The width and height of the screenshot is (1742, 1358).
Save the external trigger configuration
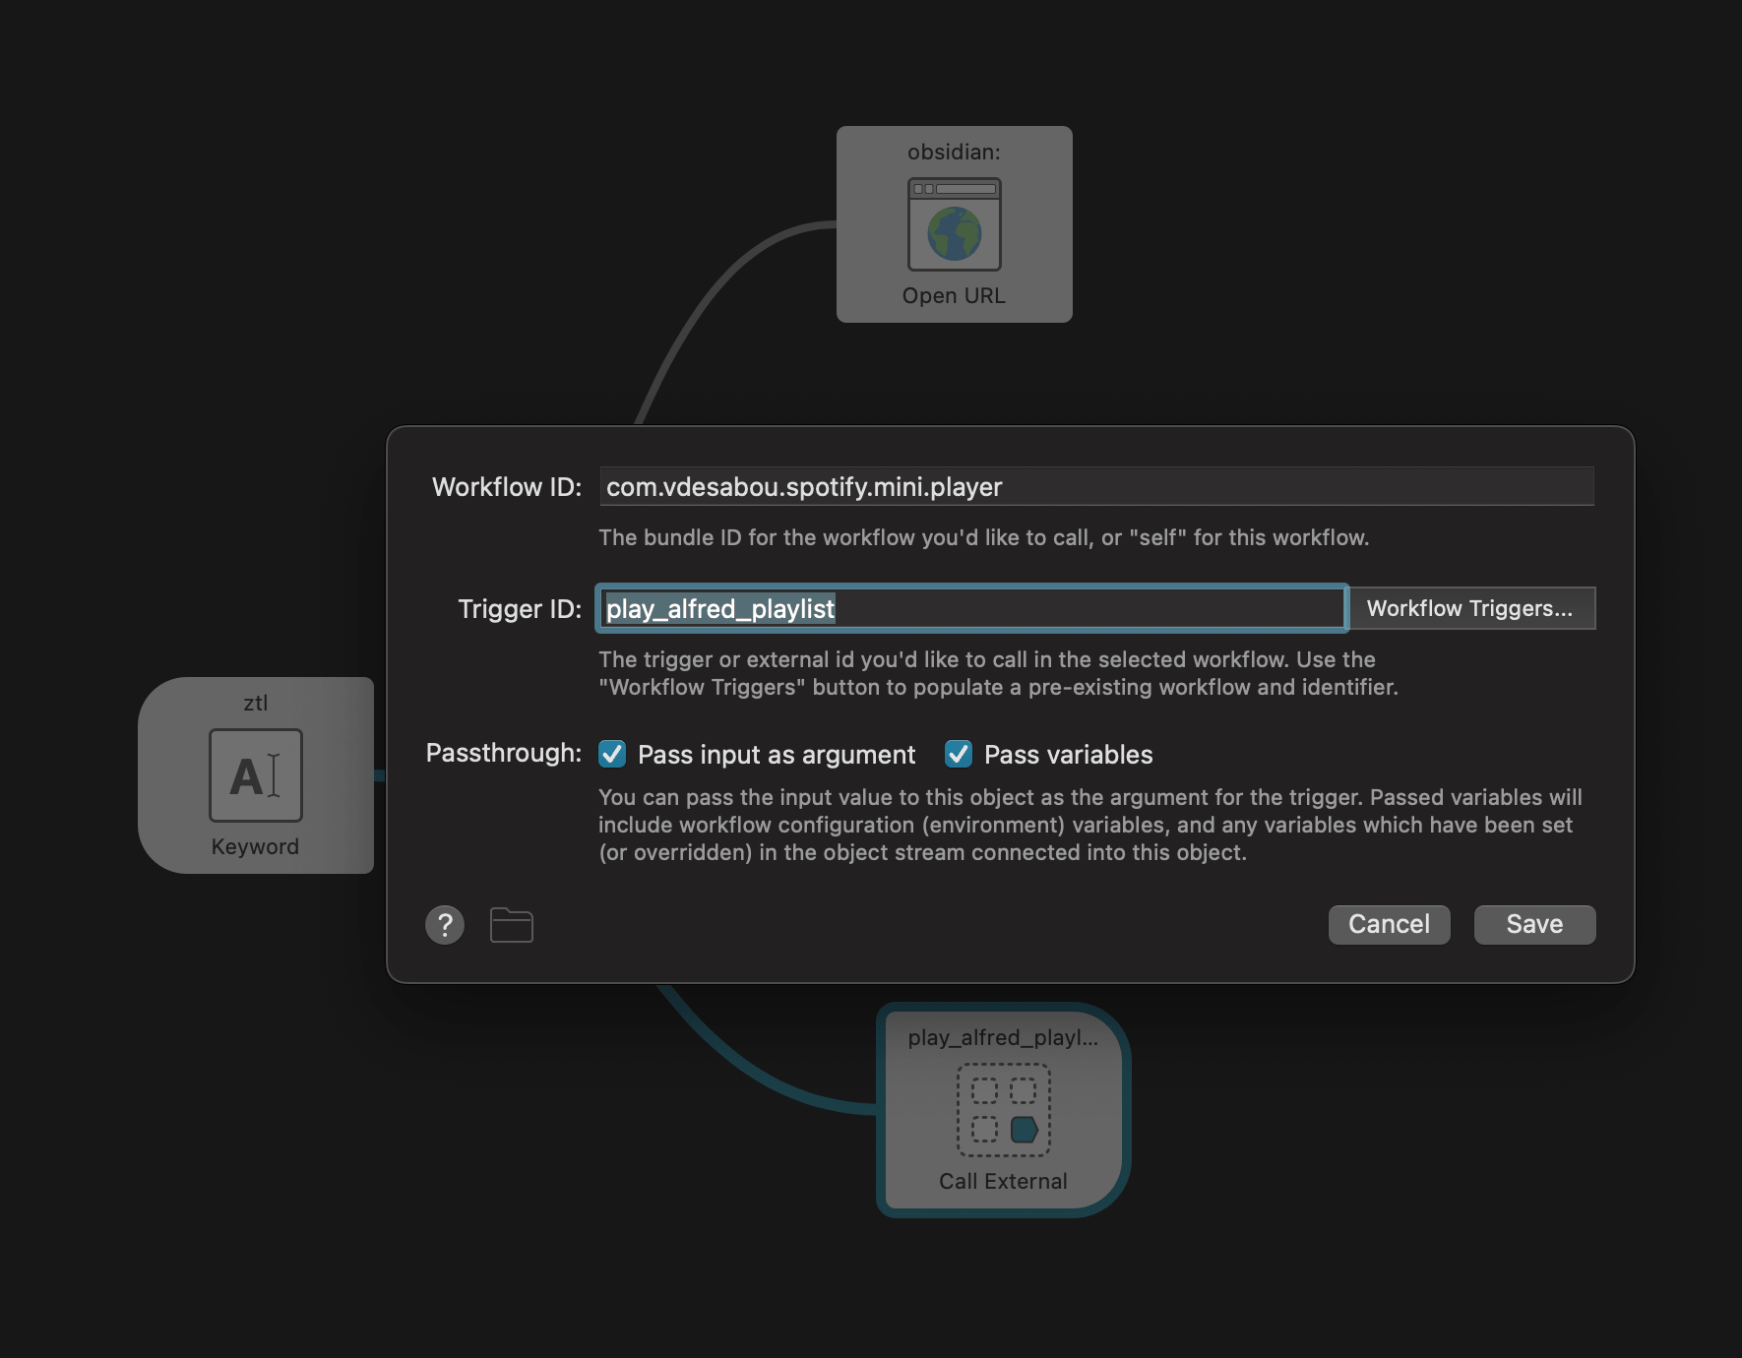pos(1534,924)
